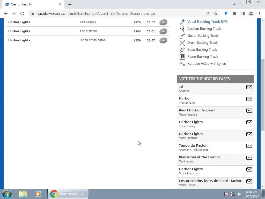Select song title 18 in vote list

pyautogui.click(x=181, y=87)
